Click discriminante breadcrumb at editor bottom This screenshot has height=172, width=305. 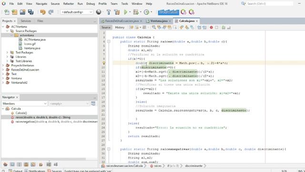194,166
